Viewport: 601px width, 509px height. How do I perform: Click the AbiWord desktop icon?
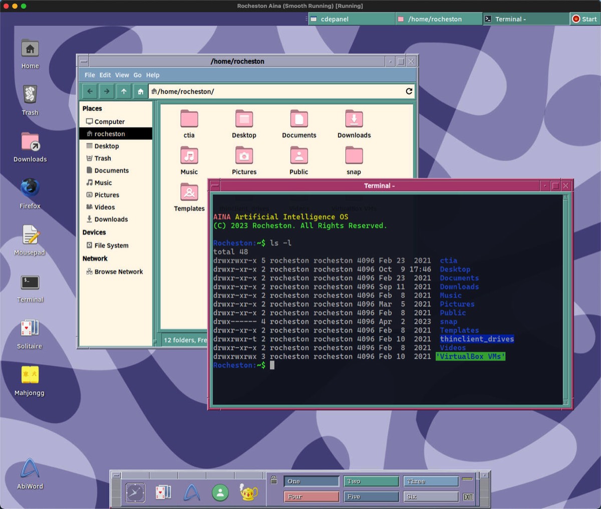(x=30, y=468)
